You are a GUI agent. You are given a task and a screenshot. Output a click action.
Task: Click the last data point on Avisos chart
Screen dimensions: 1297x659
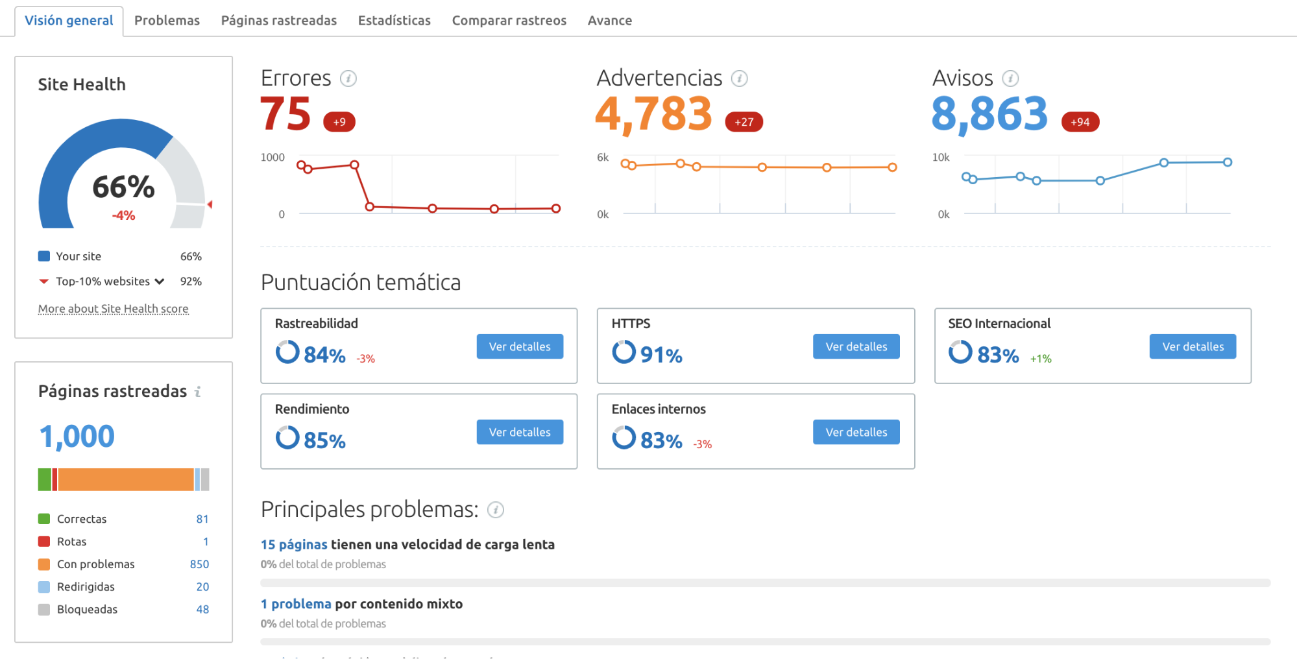1228,162
